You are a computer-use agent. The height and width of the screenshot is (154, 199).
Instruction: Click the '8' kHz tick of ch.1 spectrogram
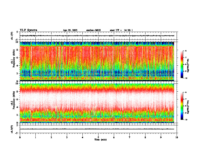18,50
